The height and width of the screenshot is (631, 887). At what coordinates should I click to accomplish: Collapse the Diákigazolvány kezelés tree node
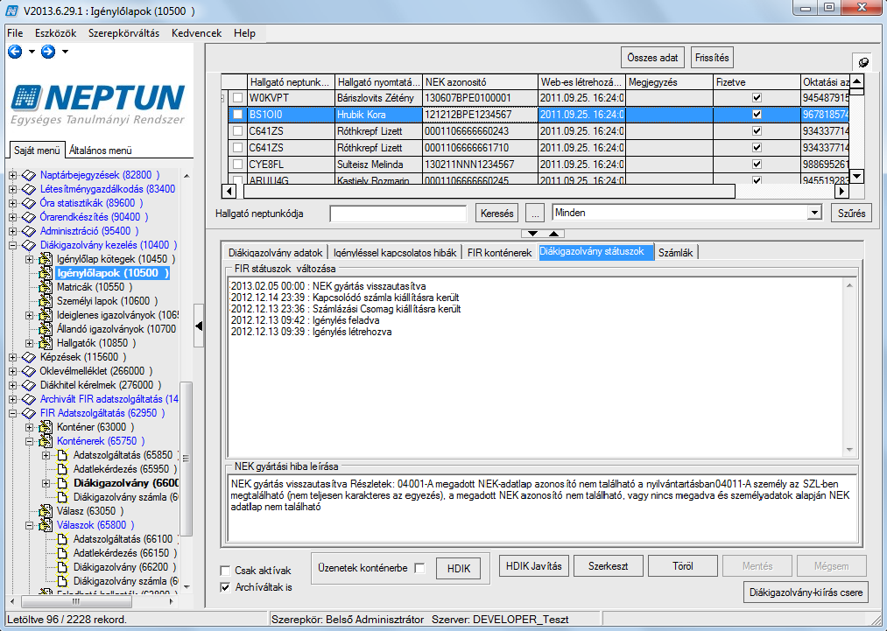click(13, 245)
